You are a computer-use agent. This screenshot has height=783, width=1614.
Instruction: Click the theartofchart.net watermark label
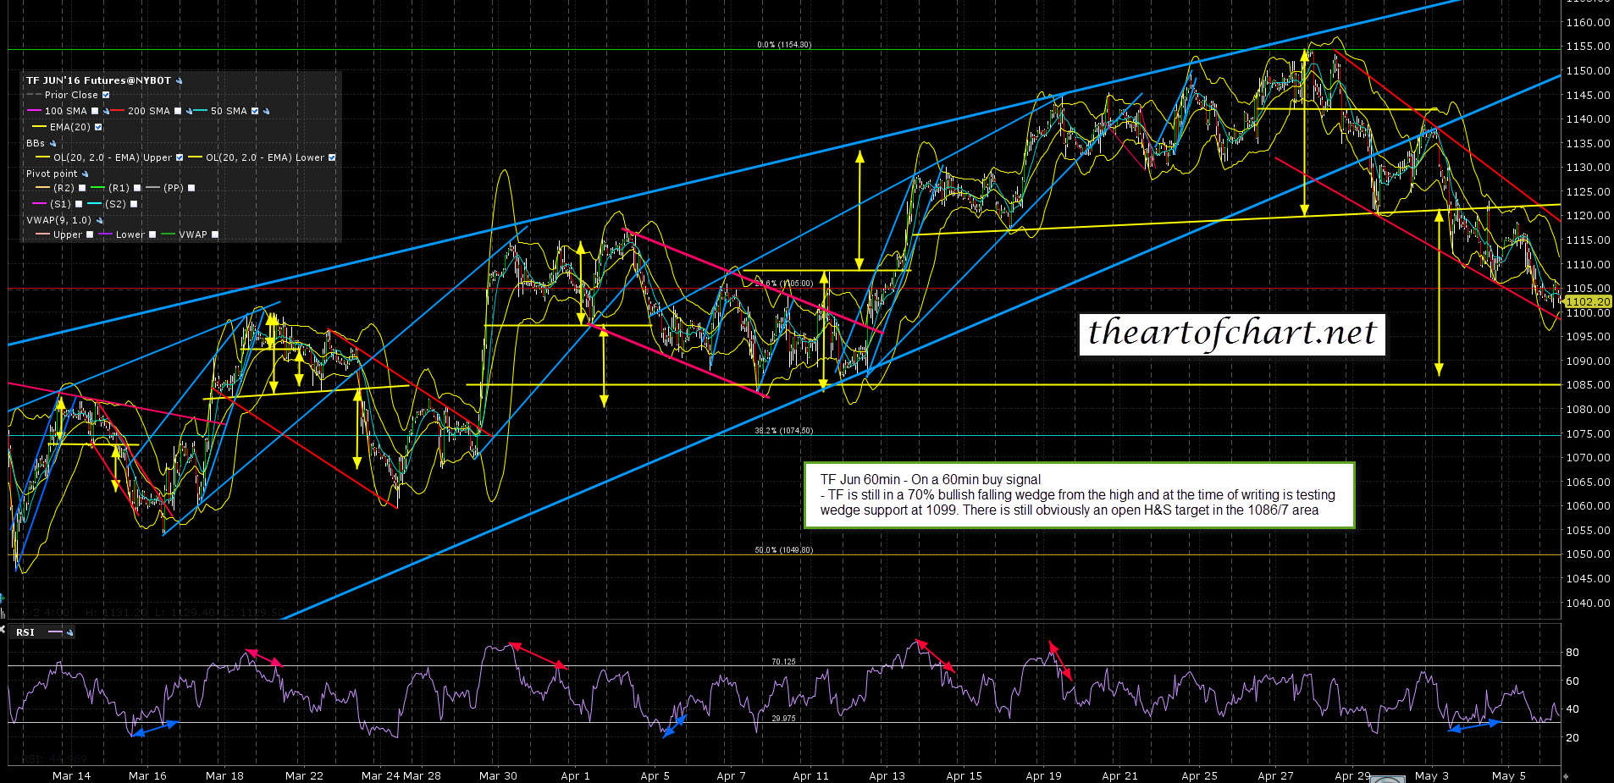[x=1231, y=334]
